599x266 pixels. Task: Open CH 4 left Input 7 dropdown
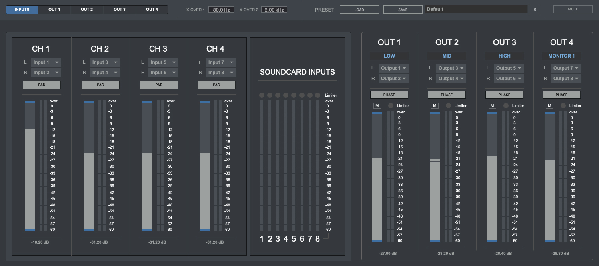[x=221, y=62]
